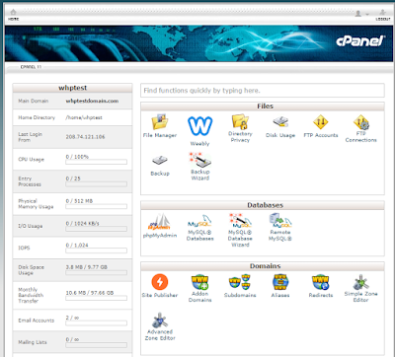395x357 pixels.
Task: Click the Logout icon
Action: click(383, 15)
